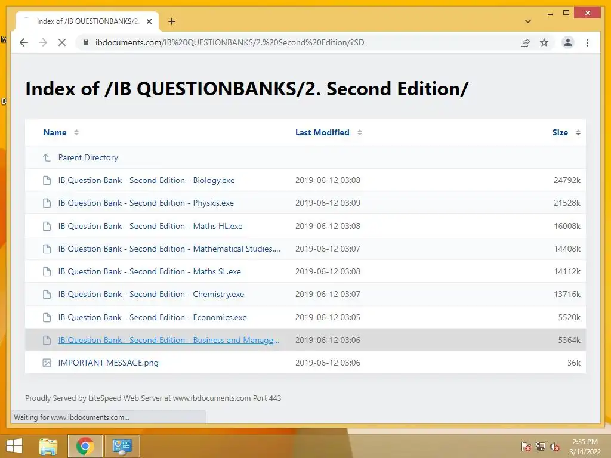Viewport: 611px width, 458px height.
Task: Click the file icon for Mathematical Studies
Action: tap(47, 249)
